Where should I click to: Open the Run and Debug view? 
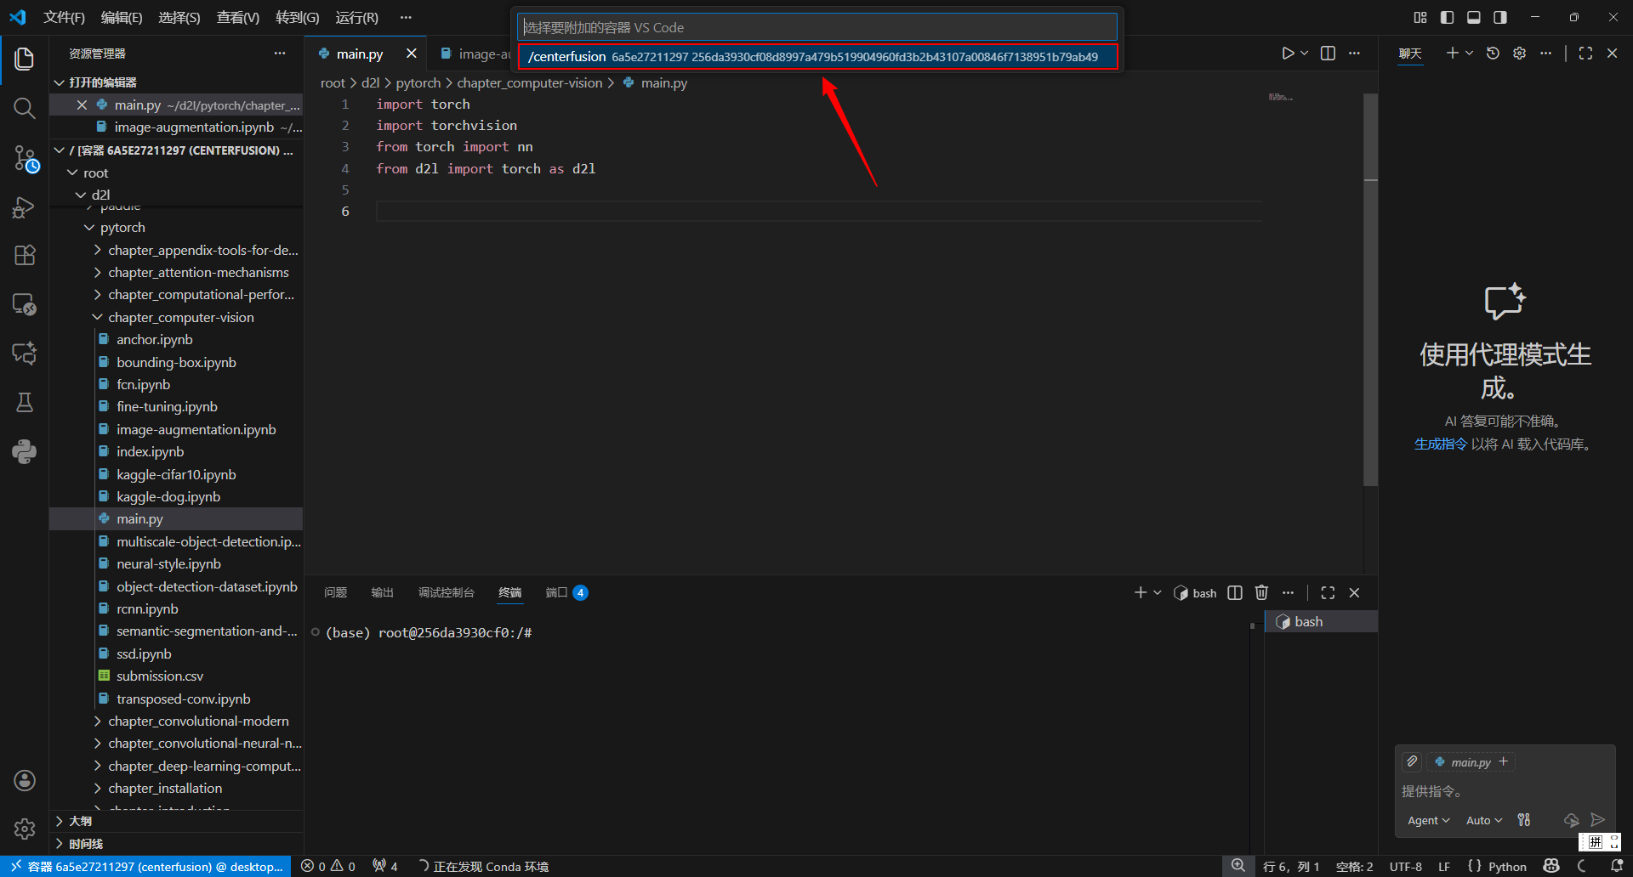pos(24,207)
